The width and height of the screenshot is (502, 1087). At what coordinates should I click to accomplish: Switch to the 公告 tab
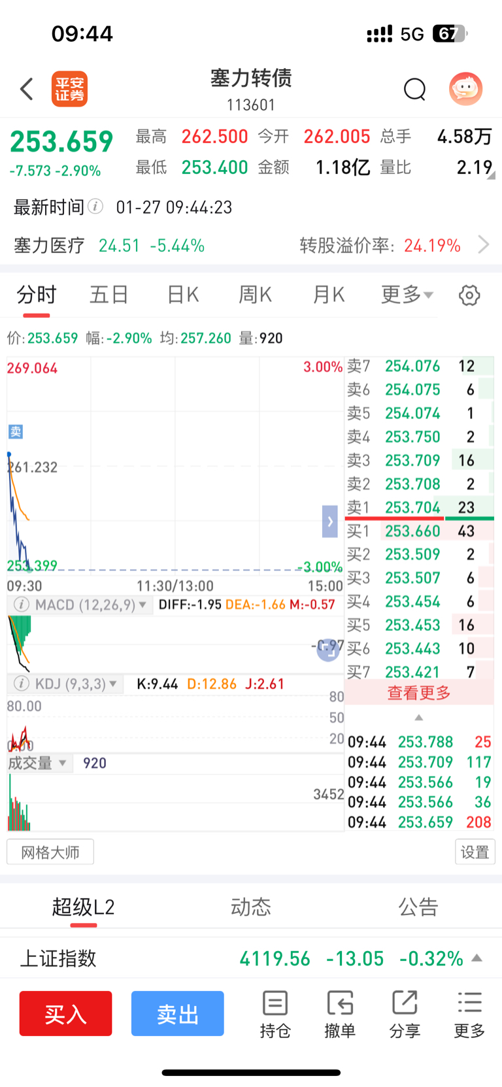pos(418,907)
